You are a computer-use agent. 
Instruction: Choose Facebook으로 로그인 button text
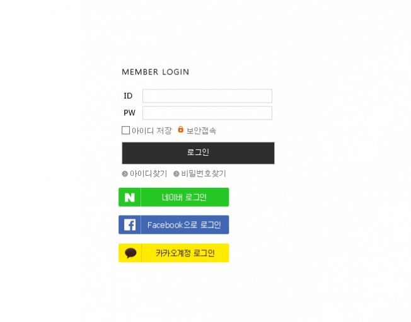pos(184,225)
